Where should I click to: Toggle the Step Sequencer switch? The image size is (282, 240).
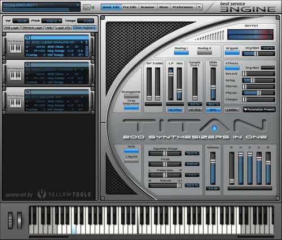tap(131, 108)
